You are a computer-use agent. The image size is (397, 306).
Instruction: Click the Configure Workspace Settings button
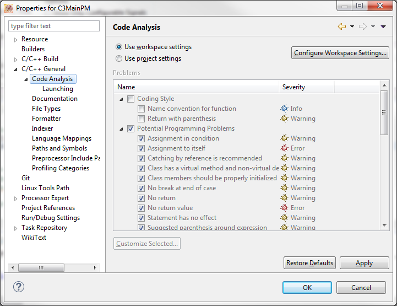pos(340,53)
